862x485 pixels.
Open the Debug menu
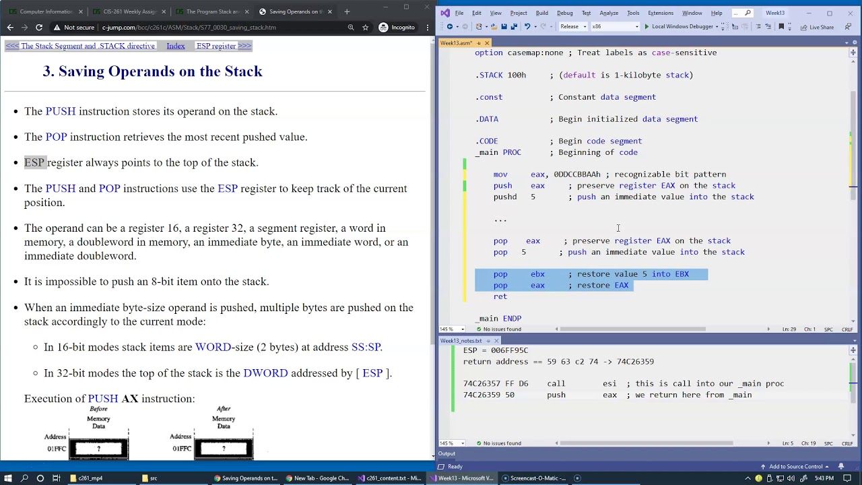coord(564,13)
